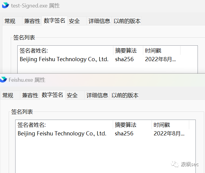Select 安全 tab in test-Signed.exe properties

pos(74,21)
